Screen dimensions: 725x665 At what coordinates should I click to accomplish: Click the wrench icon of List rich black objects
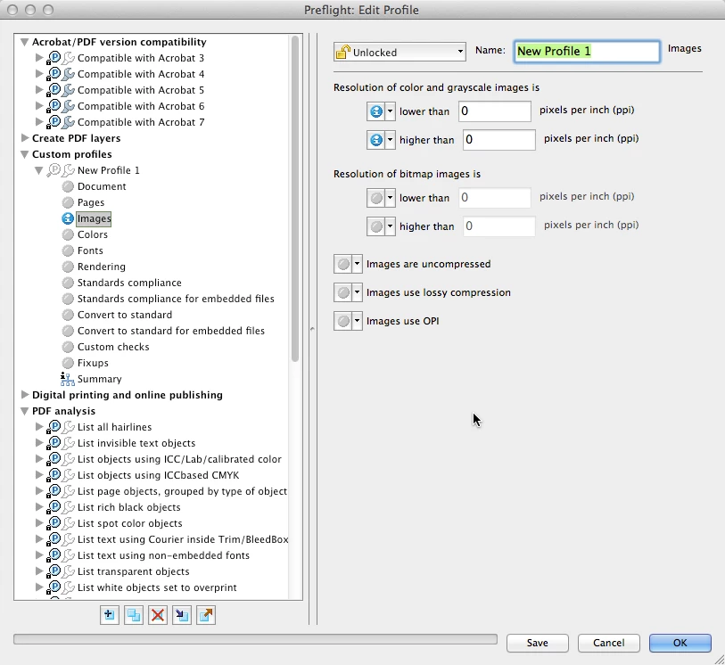click(x=69, y=507)
